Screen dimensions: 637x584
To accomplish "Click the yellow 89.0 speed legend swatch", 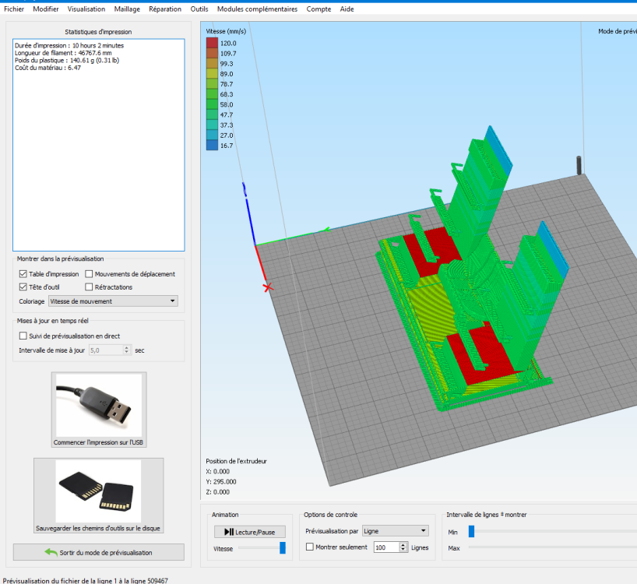I will (x=212, y=74).
